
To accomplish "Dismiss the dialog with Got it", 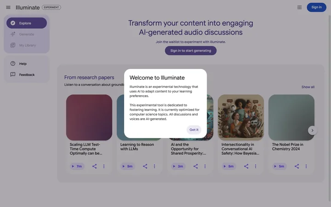I will click(x=194, y=130).
